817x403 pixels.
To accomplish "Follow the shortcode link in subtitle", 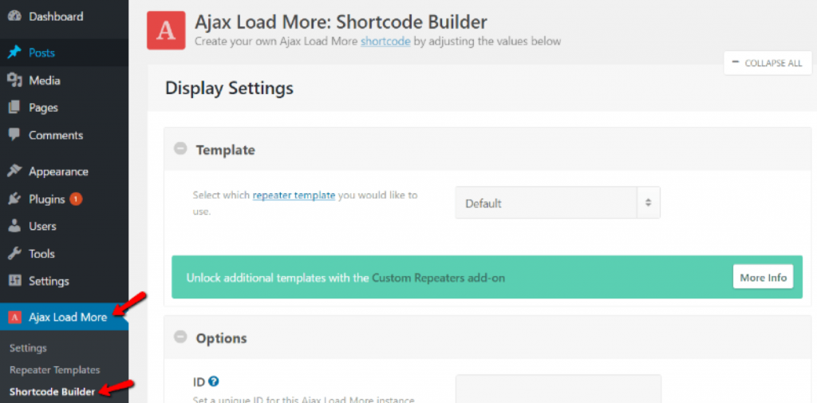I will click(x=385, y=41).
